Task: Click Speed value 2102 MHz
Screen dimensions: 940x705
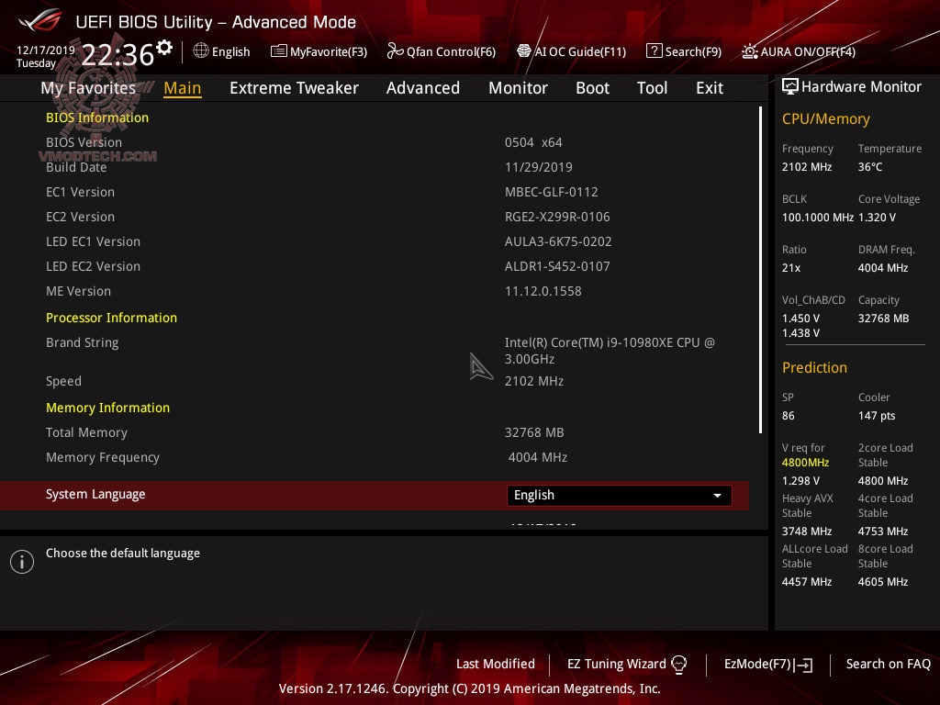Action: click(533, 381)
